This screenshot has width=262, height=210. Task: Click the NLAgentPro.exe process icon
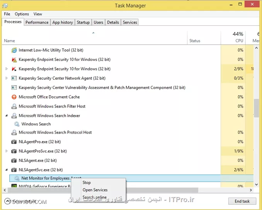[14, 142]
